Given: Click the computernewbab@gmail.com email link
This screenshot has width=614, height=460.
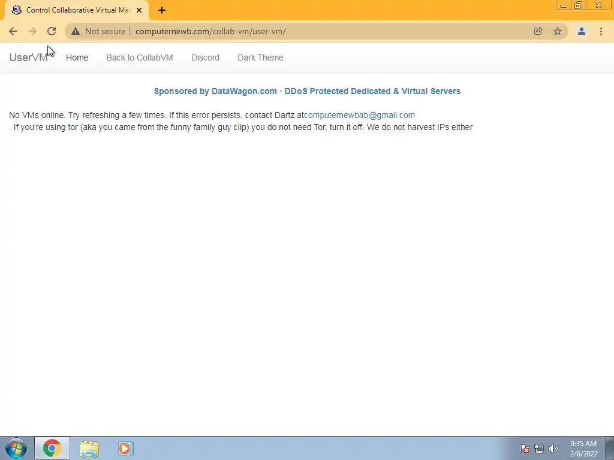Looking at the screenshot, I should point(360,115).
